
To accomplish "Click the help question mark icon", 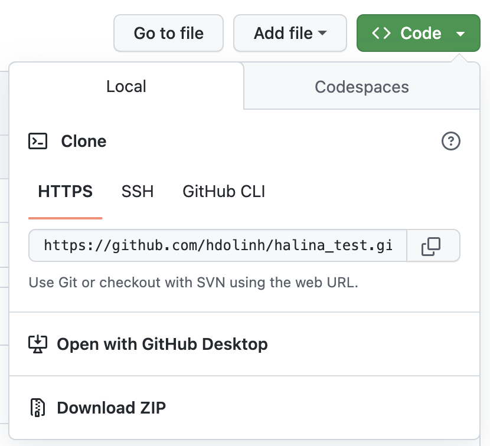I will point(451,142).
